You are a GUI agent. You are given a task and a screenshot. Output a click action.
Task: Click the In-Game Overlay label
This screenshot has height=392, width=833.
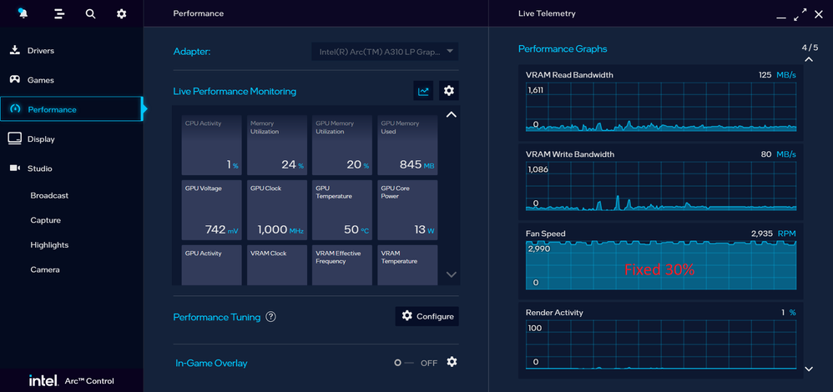pos(211,364)
